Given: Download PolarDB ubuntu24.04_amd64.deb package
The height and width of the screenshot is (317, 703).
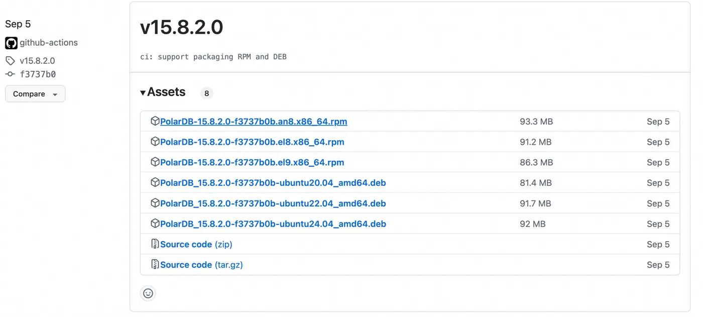Looking at the screenshot, I should coord(273,224).
